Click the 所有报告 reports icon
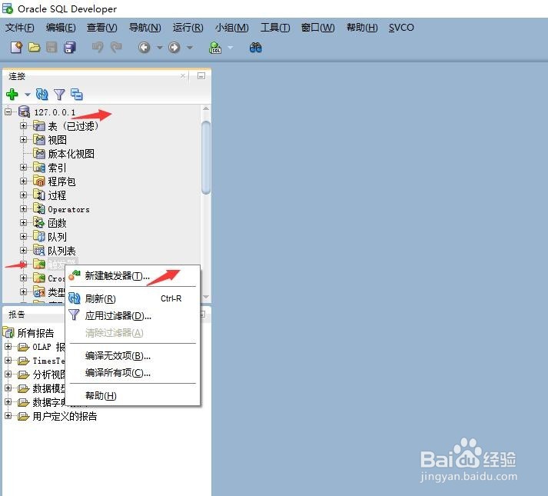Screen dimensions: 548x496 8,332
